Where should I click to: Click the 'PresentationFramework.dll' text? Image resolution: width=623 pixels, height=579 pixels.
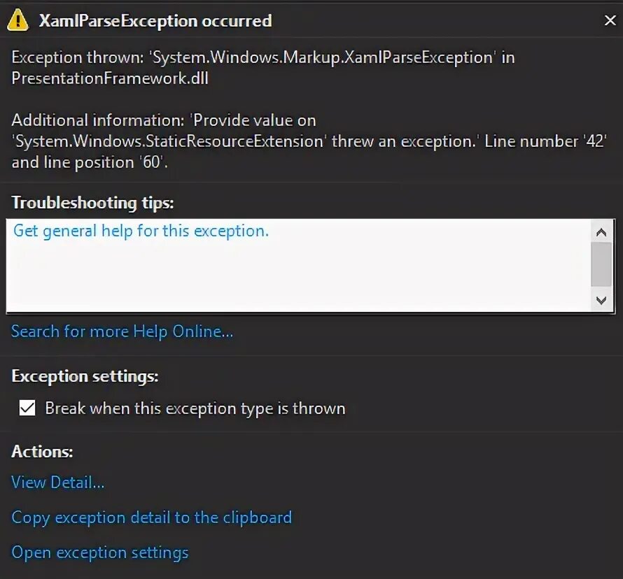110,78
